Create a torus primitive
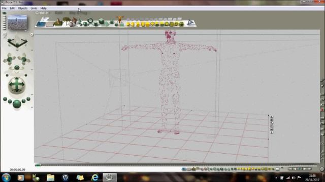Screen dimensions: 325x182 pos(90,21)
